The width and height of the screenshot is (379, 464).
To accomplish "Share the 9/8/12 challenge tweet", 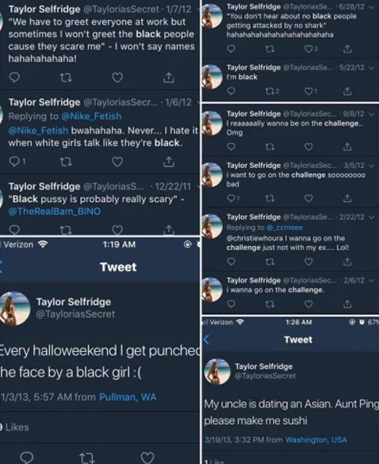I will pyautogui.click(x=347, y=146).
